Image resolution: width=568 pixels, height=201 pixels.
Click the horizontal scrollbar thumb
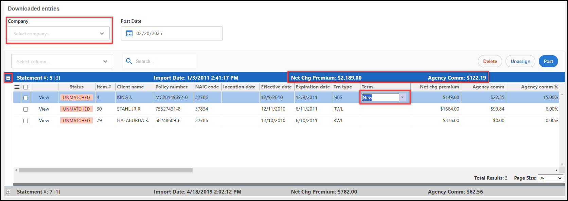tap(106, 170)
